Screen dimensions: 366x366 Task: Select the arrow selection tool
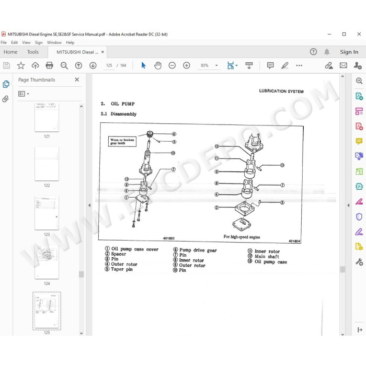(143, 65)
